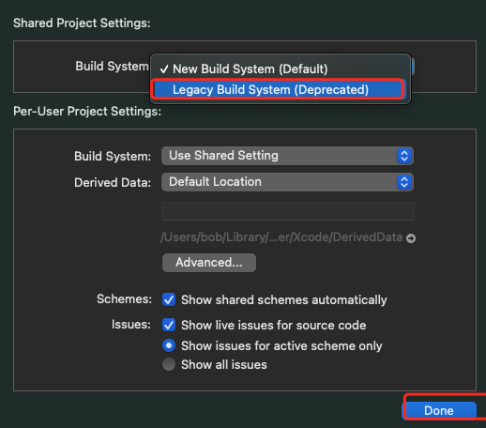Screen dimensions: 486x428
Task: Toggle Show shared schemes automatically checkbox
Action: (x=169, y=299)
